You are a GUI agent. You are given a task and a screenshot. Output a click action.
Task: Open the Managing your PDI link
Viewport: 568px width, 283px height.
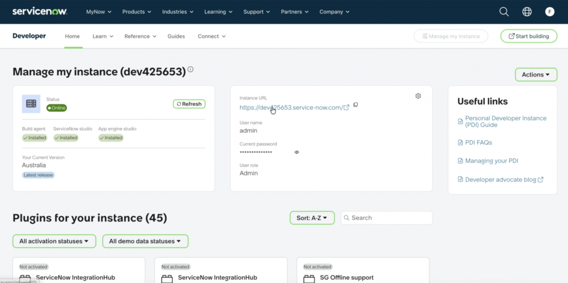(x=491, y=161)
